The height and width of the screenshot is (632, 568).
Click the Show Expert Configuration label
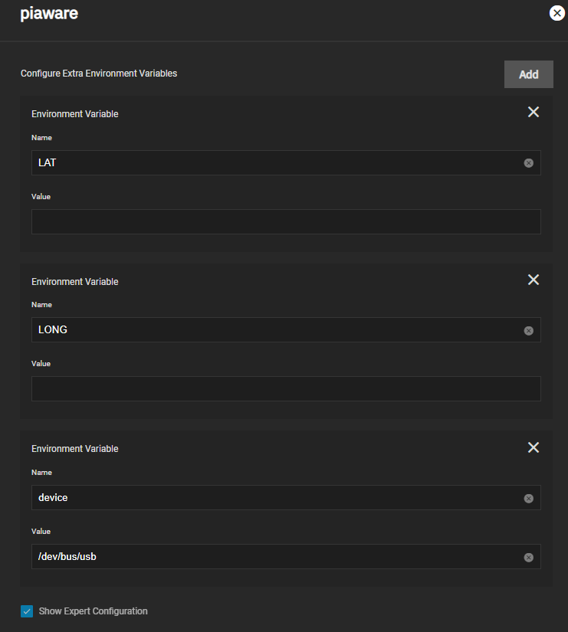pos(94,611)
